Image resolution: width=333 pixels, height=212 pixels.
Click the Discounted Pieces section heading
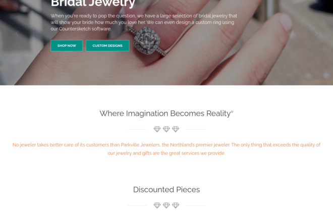click(x=166, y=189)
